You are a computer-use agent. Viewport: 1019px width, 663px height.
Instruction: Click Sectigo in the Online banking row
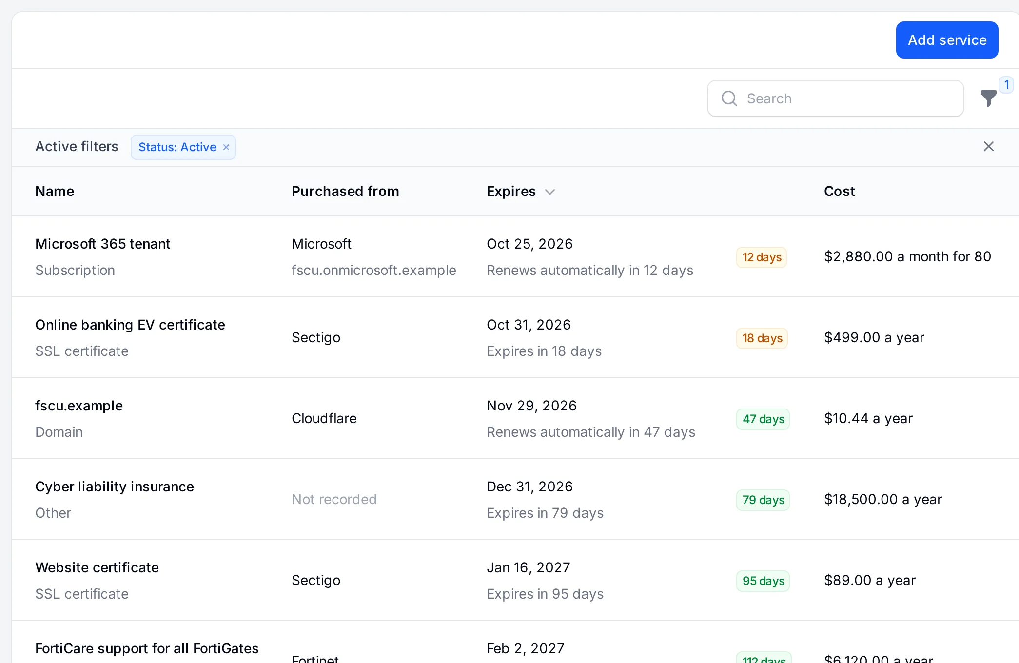[x=316, y=337]
